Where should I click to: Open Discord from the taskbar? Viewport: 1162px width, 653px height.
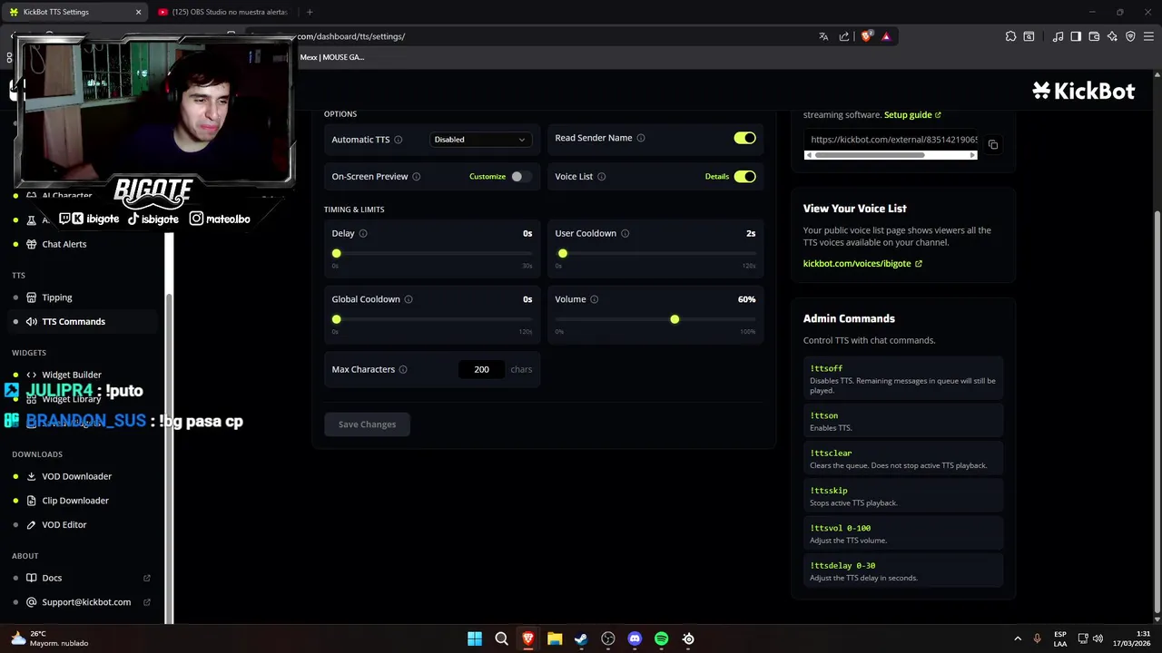[635, 638]
